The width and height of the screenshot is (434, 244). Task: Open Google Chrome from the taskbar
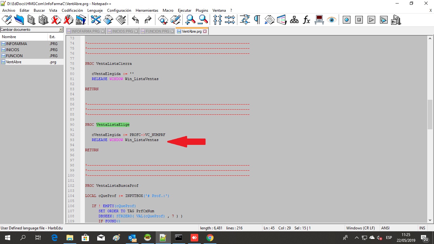[210, 238]
